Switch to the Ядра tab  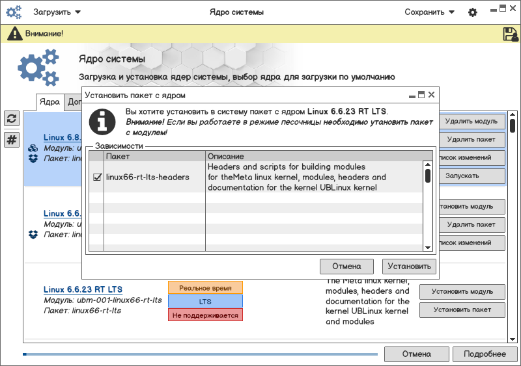(x=49, y=101)
